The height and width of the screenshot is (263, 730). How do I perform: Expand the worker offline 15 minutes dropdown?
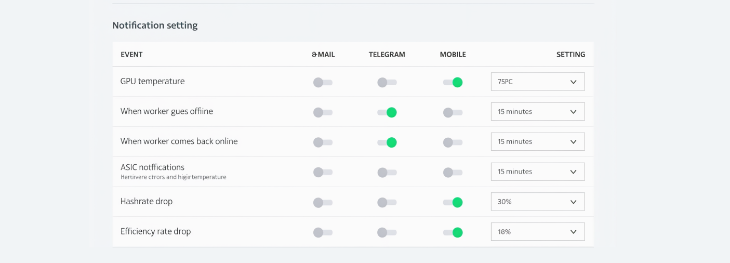(x=537, y=112)
